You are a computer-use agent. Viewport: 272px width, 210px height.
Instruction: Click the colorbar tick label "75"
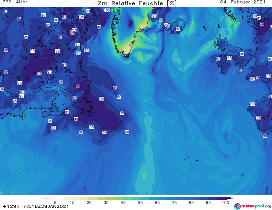[x=174, y=203]
